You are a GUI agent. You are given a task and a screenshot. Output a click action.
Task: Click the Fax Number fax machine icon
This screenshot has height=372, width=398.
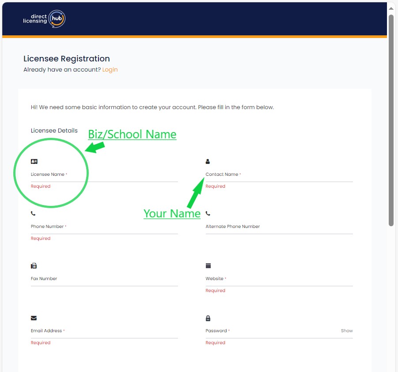pos(34,266)
